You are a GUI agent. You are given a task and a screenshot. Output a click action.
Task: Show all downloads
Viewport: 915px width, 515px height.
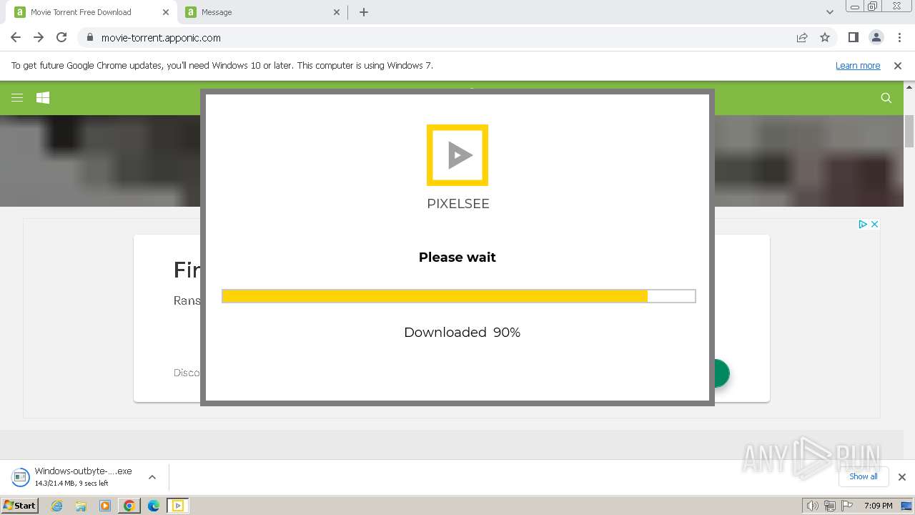coord(864,476)
